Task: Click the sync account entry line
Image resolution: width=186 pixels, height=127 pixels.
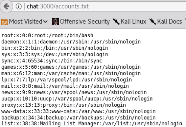Action: point(52,61)
